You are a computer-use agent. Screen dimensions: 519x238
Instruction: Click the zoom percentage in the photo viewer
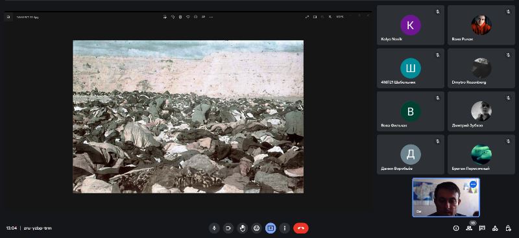pos(340,17)
